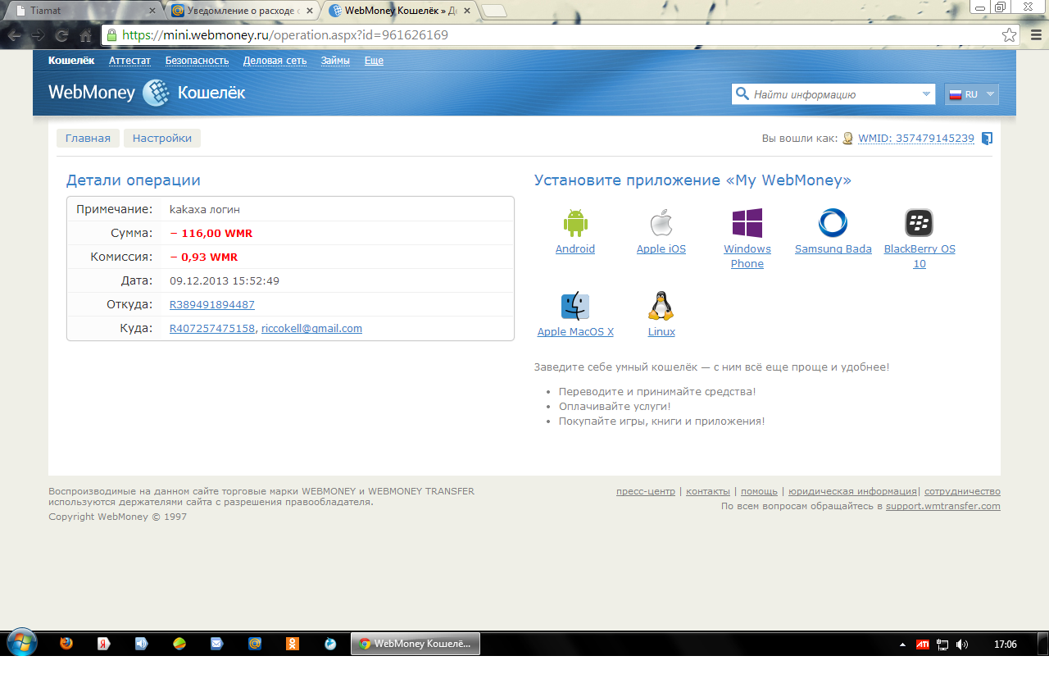The width and height of the screenshot is (1049, 697).
Task: Open the Деловая сеть menu item
Action: (x=275, y=60)
